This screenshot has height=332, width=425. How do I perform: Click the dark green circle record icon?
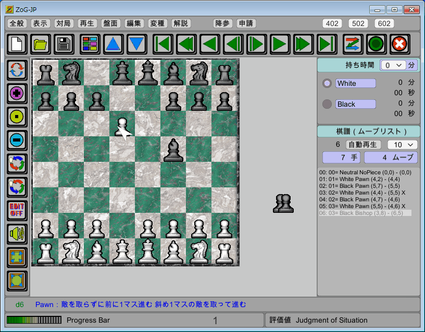click(x=376, y=44)
